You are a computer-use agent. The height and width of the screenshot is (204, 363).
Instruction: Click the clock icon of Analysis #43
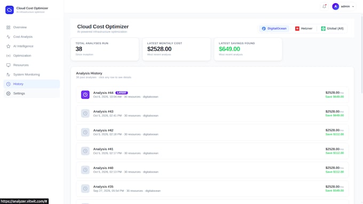click(85, 113)
